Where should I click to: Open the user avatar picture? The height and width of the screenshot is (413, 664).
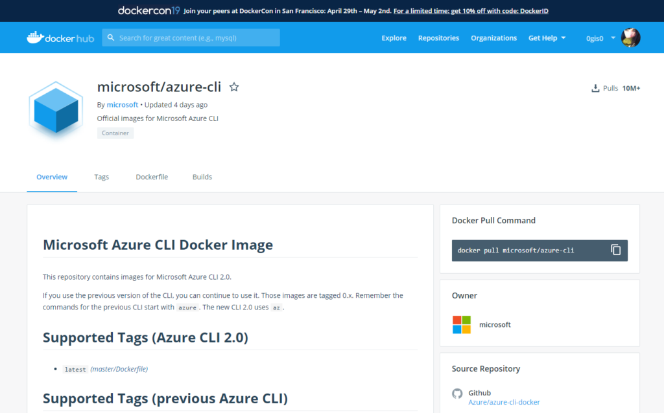click(630, 38)
